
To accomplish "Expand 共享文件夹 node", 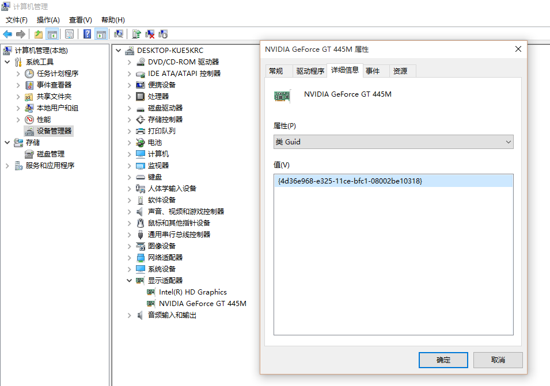I will (x=18, y=97).
